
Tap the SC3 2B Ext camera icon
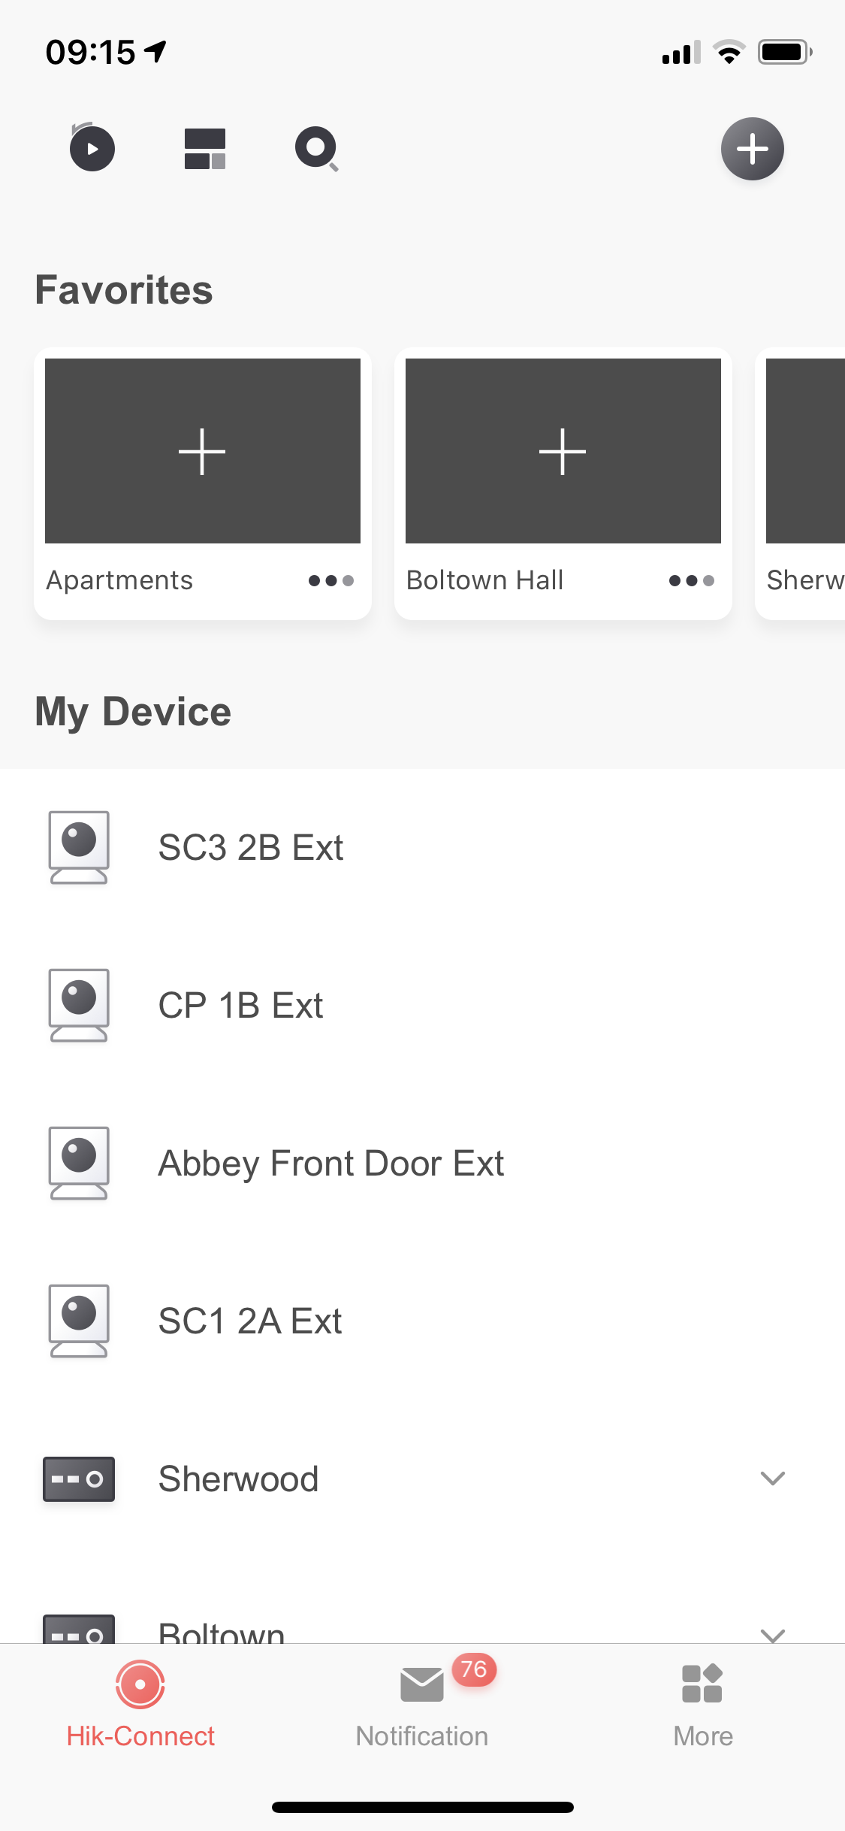click(79, 847)
